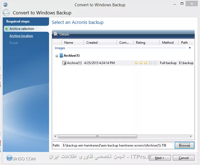Click the Details magnifier icon
This screenshot has width=200, height=165.
coord(56,34)
